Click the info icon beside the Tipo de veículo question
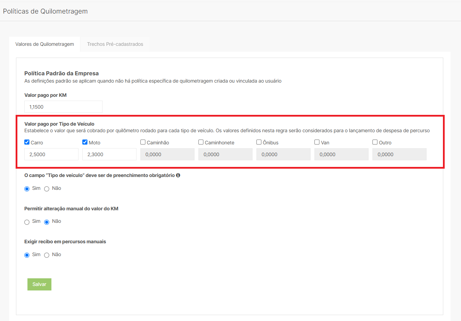This screenshot has height=321, width=461. click(178, 175)
